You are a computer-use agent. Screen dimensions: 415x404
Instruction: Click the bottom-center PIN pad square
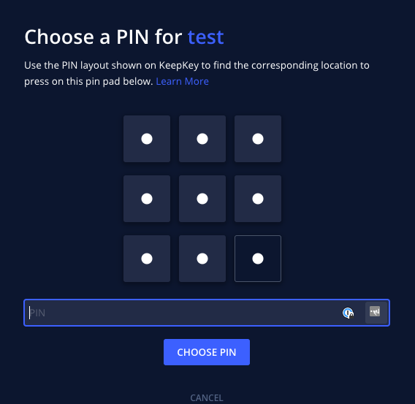(x=202, y=259)
